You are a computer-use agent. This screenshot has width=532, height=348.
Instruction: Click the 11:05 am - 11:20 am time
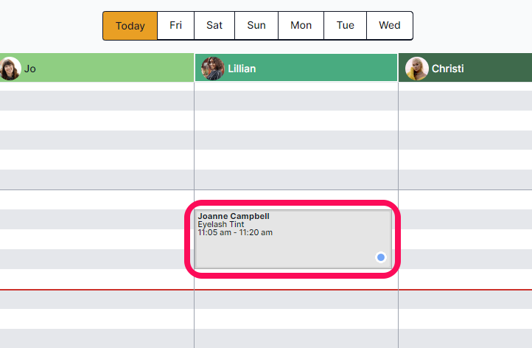[235, 233]
